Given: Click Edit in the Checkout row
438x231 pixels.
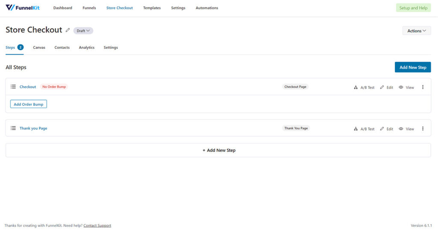Looking at the screenshot, I should pos(387,87).
